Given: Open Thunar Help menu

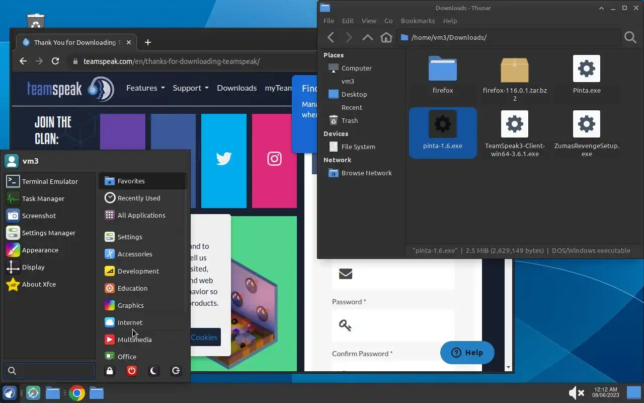Looking at the screenshot, I should pos(450,21).
